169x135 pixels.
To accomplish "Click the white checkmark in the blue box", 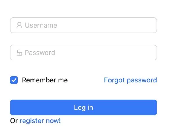I will tap(14, 80).
